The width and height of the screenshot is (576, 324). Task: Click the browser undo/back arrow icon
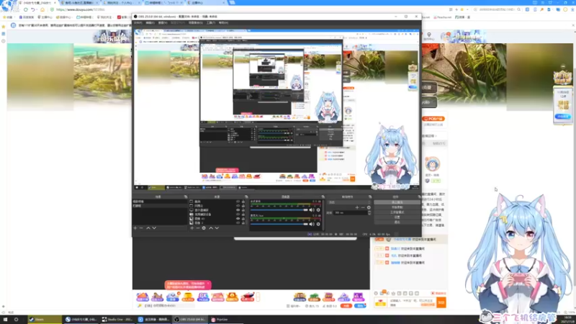click(33, 9)
